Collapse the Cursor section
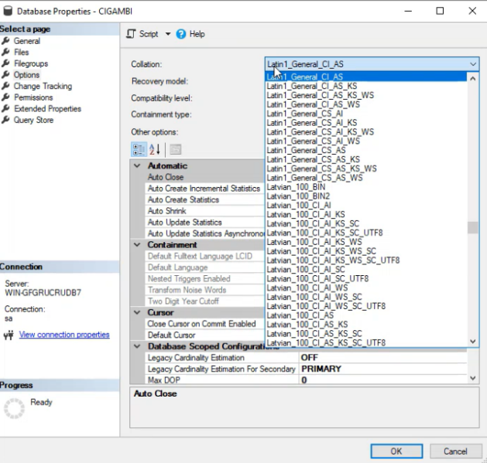Image resolution: width=487 pixels, height=463 pixels. click(x=137, y=312)
